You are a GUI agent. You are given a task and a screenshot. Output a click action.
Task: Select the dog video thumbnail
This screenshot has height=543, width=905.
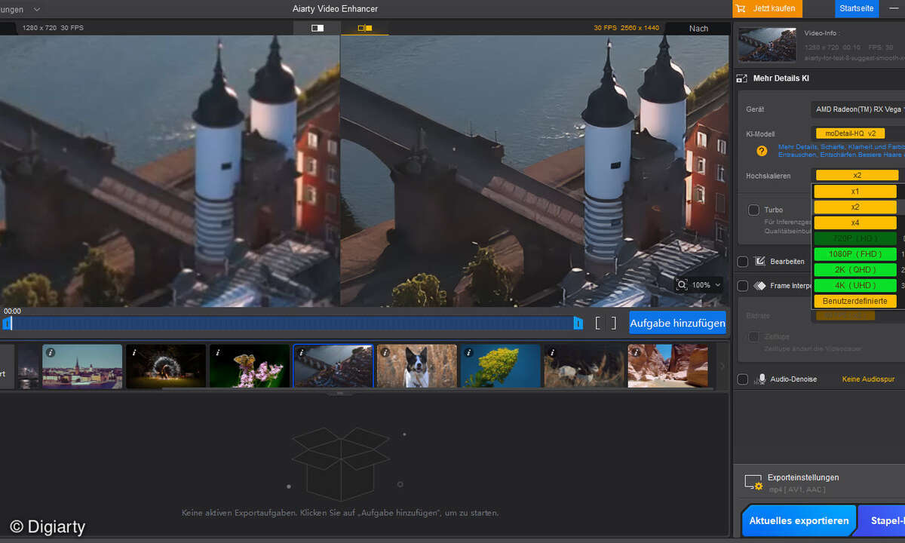click(x=417, y=367)
